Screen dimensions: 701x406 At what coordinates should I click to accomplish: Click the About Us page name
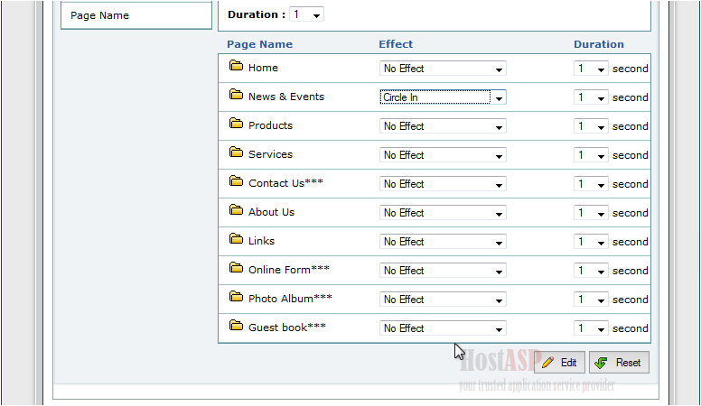tap(271, 212)
